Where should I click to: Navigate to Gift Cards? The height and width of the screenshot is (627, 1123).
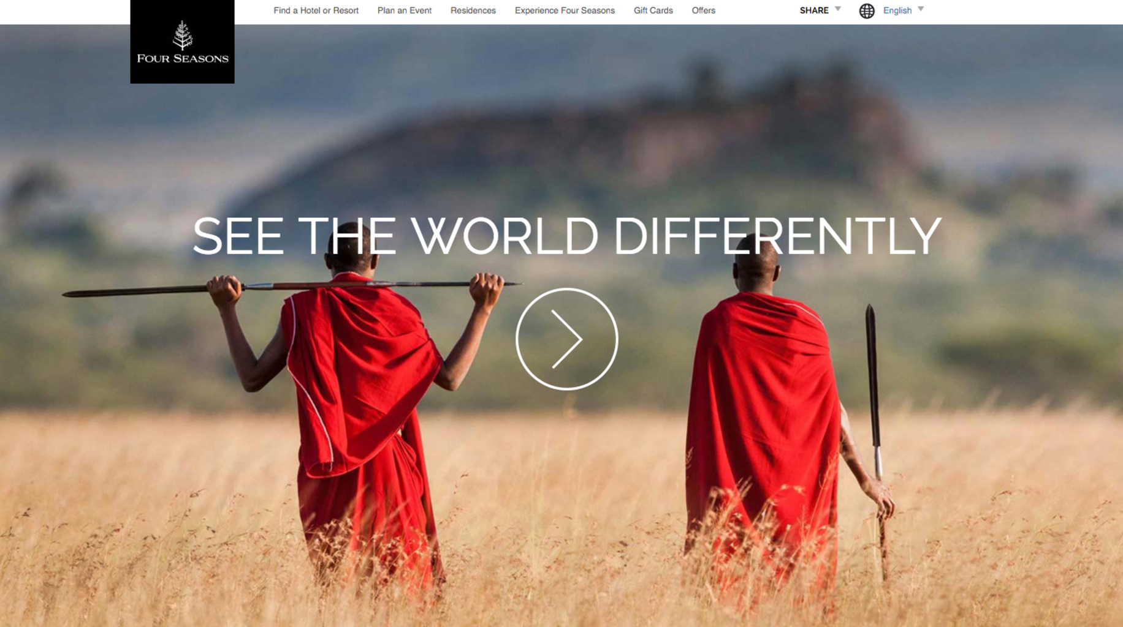pos(653,10)
